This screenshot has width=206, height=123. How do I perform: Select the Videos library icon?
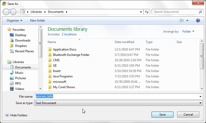point(12,89)
